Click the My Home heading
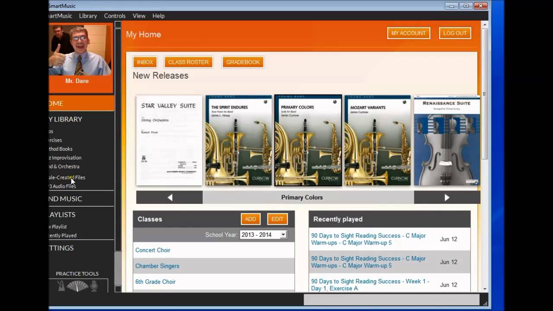This screenshot has height=311, width=553. (143, 35)
